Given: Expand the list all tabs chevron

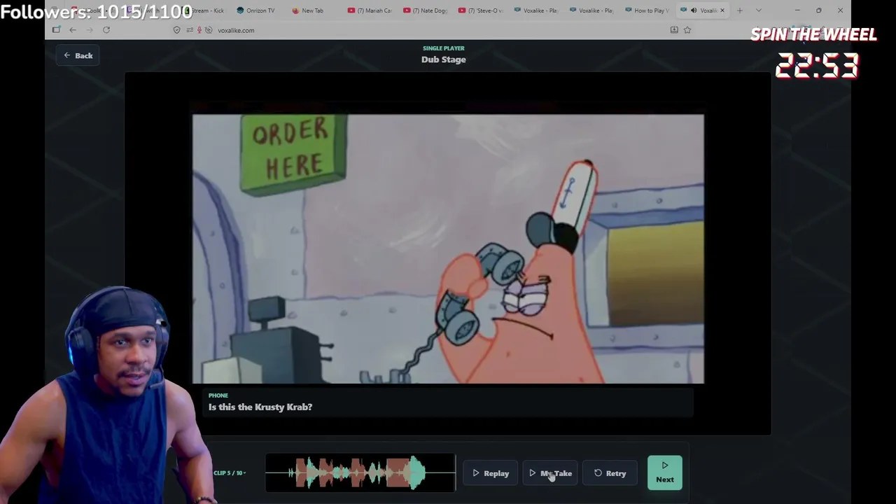Looking at the screenshot, I should click(x=759, y=10).
